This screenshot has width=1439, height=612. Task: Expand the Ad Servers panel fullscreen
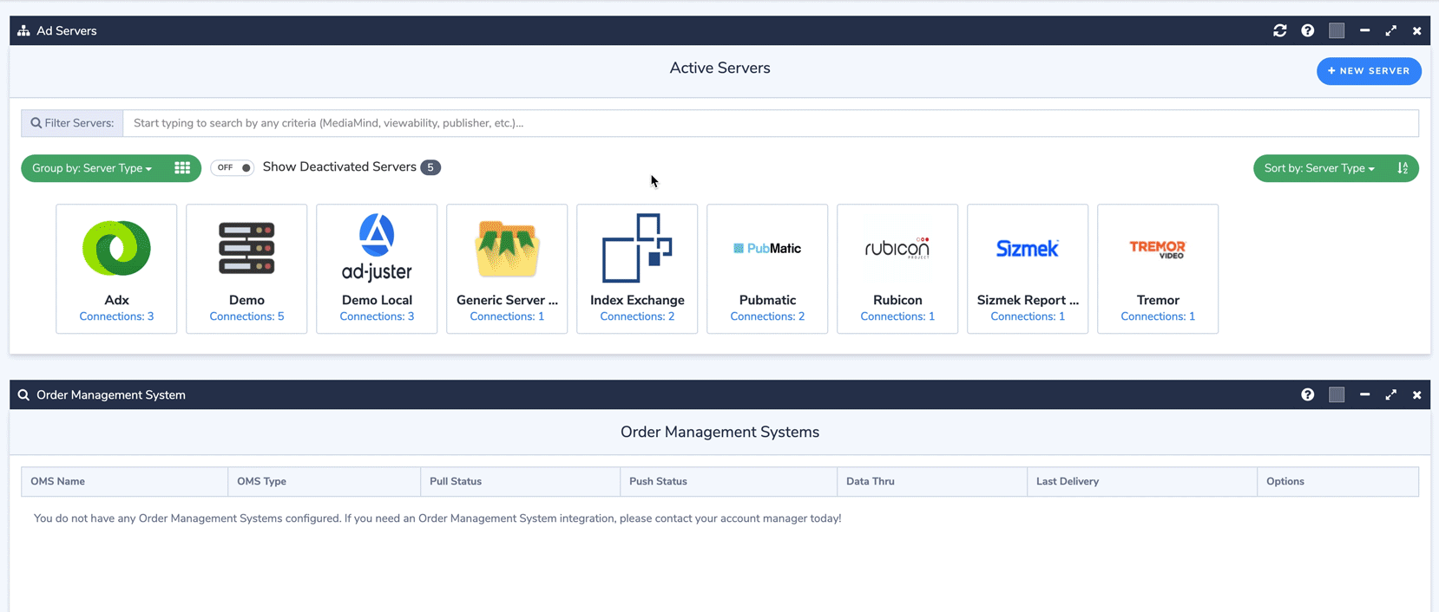(1390, 30)
